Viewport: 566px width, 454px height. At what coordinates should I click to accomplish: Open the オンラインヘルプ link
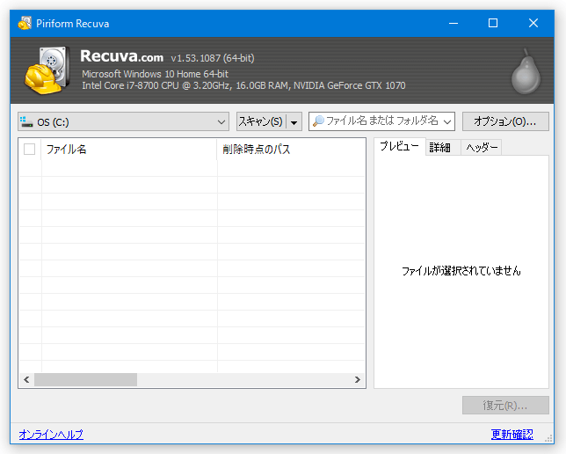[x=51, y=434]
